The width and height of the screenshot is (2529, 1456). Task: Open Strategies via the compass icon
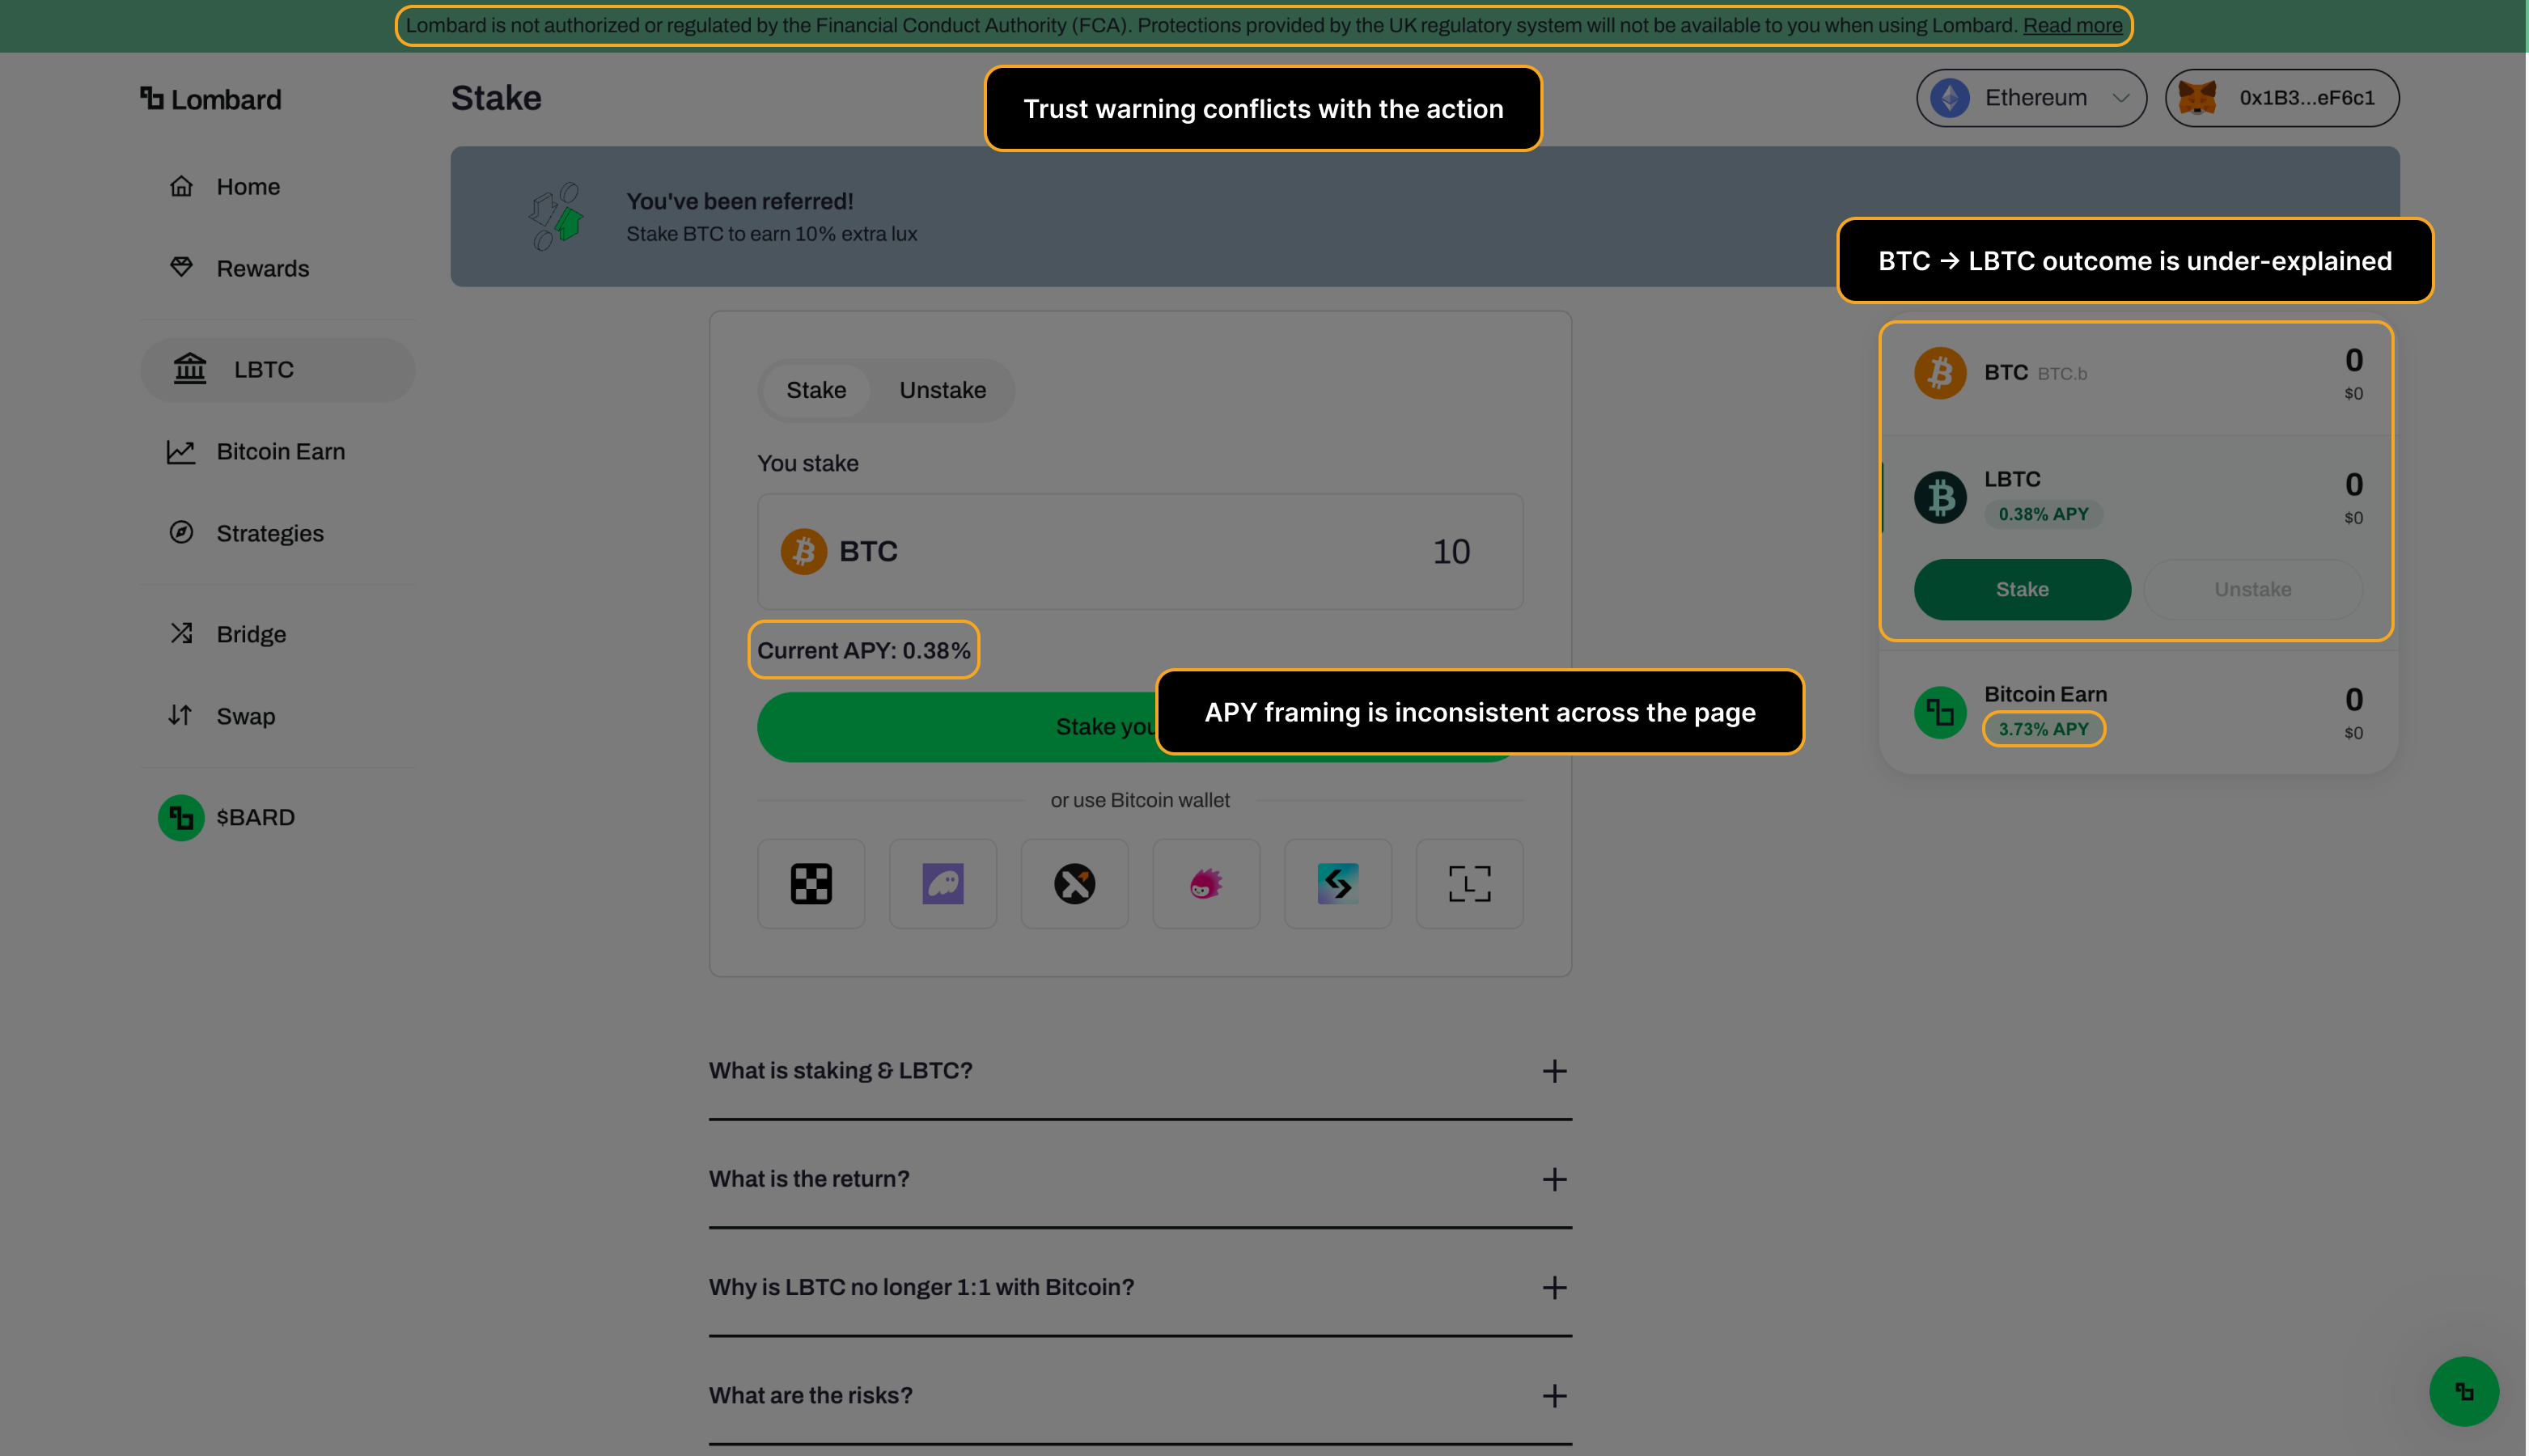click(x=181, y=532)
